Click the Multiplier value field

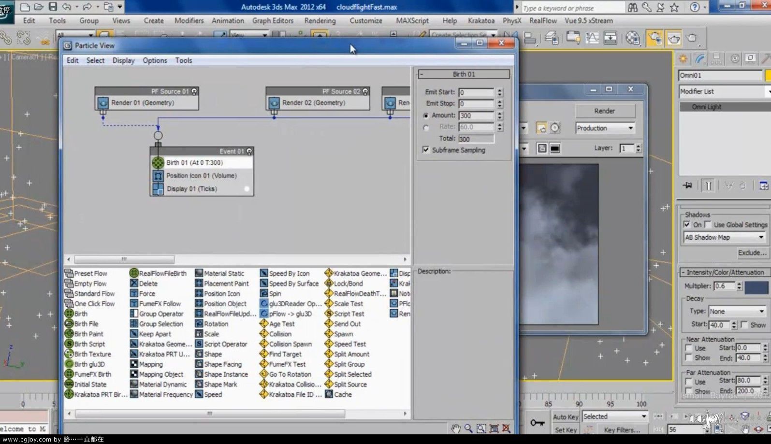725,286
